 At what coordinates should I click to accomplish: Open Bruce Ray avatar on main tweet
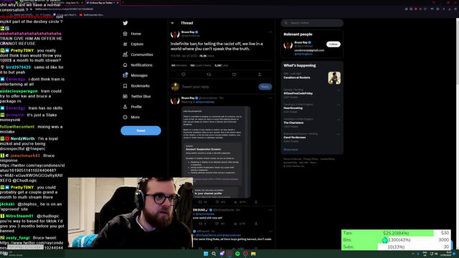coord(175,34)
